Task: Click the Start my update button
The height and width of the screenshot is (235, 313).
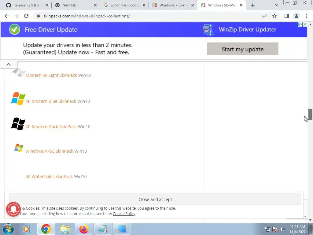Action: [x=242, y=49]
